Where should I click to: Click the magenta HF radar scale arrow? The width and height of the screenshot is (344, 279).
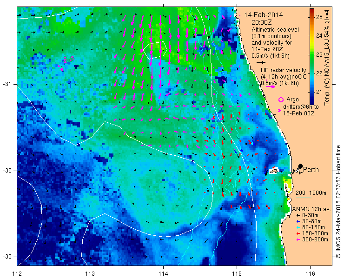[270, 86]
